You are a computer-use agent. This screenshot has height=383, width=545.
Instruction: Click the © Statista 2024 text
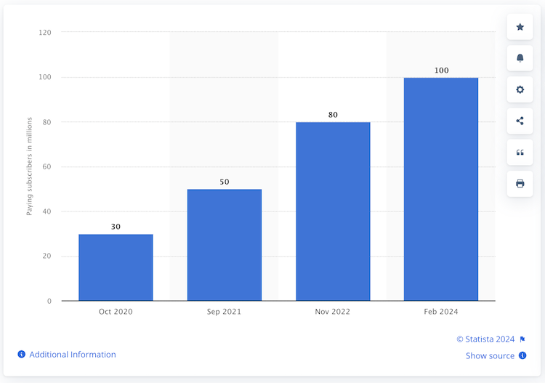click(x=485, y=339)
